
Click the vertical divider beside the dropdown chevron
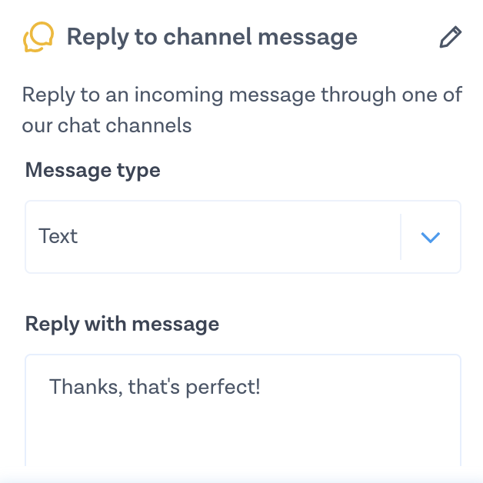tap(401, 237)
